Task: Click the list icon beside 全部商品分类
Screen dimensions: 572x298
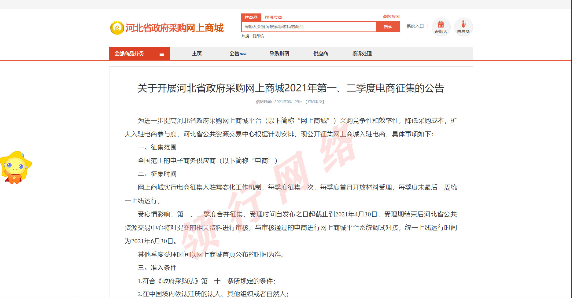Action: [161, 54]
